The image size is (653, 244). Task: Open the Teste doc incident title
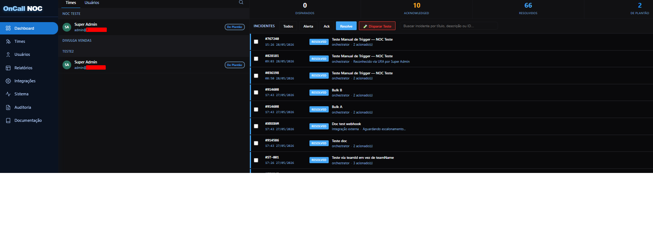pyautogui.click(x=340, y=141)
